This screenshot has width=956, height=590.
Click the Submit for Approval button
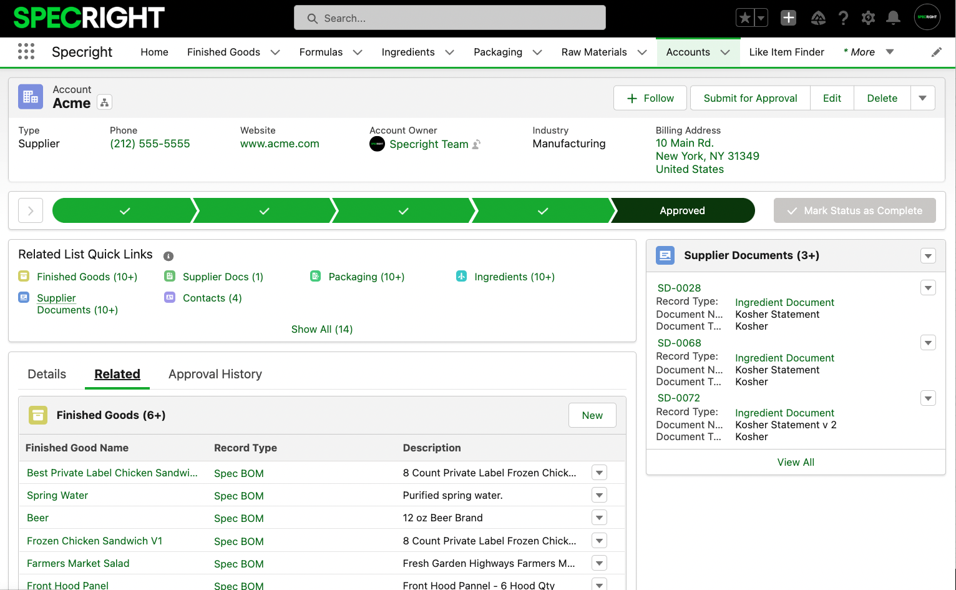click(750, 98)
